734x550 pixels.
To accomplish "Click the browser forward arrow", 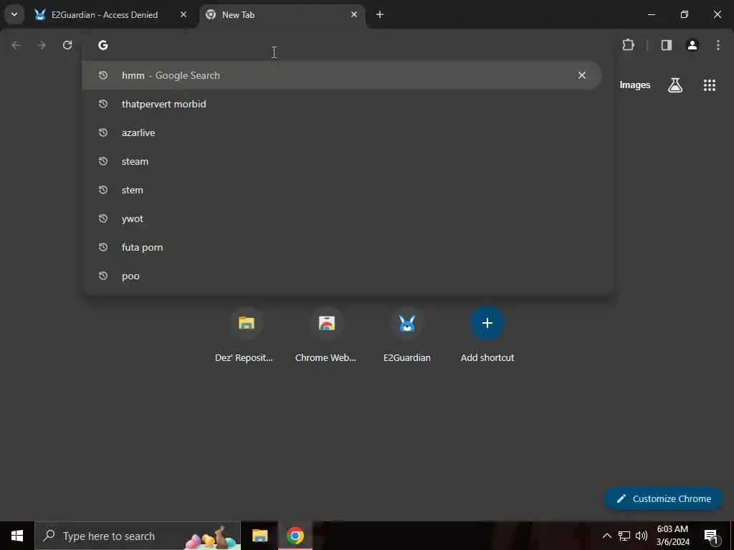I will click(42, 45).
